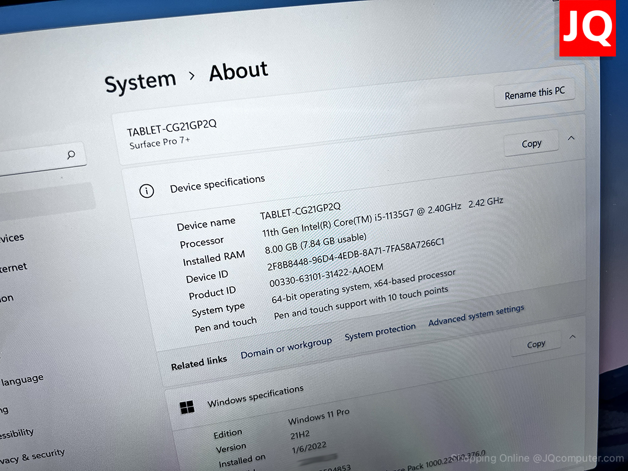The image size is (628, 471).
Task: Click the Rename this PC button
Action: pyautogui.click(x=534, y=94)
